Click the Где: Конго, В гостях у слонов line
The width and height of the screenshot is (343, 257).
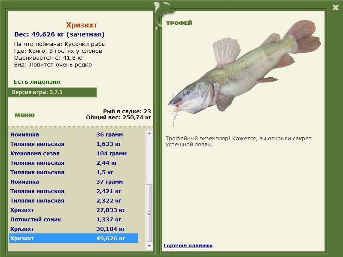tap(58, 51)
